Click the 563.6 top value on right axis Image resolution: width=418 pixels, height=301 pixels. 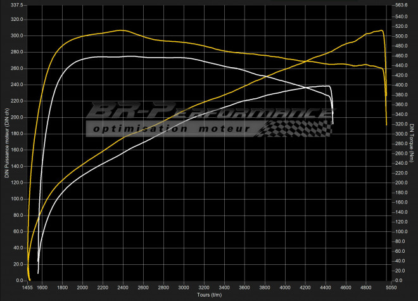400,5
